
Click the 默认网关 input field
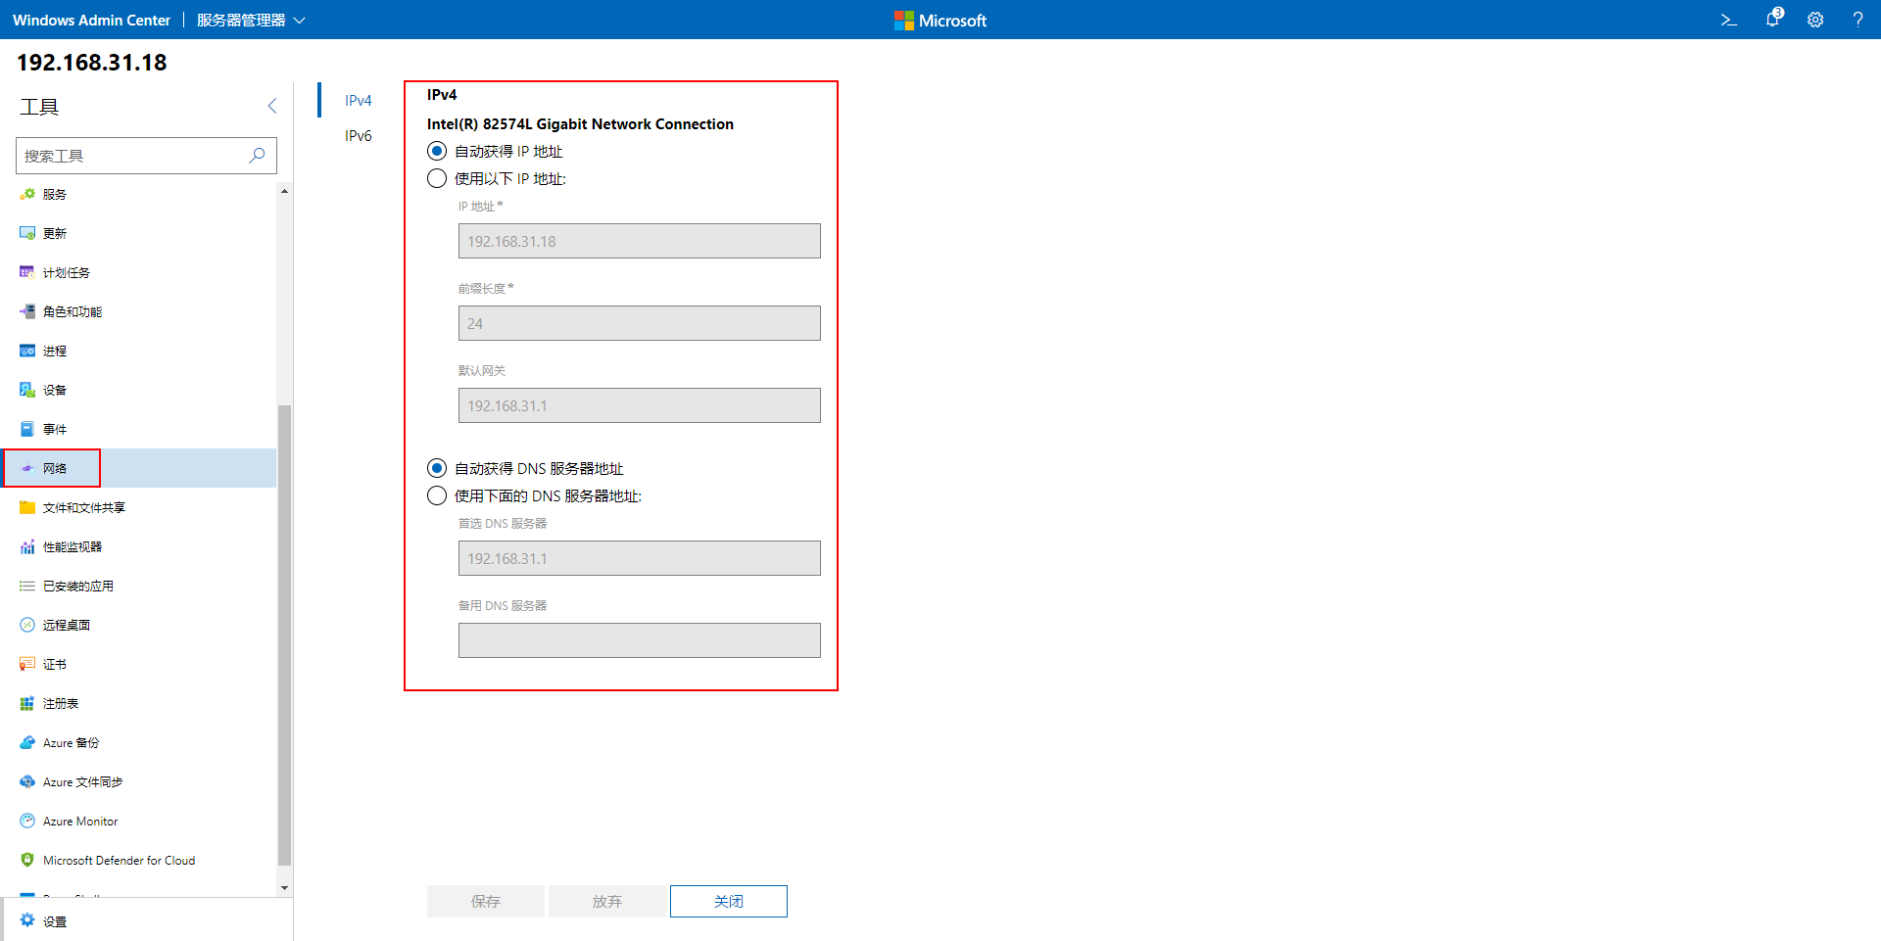(640, 405)
